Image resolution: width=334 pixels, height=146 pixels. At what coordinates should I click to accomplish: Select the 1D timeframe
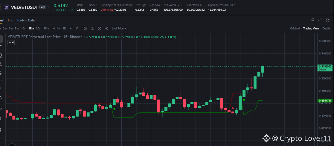tap(64, 28)
